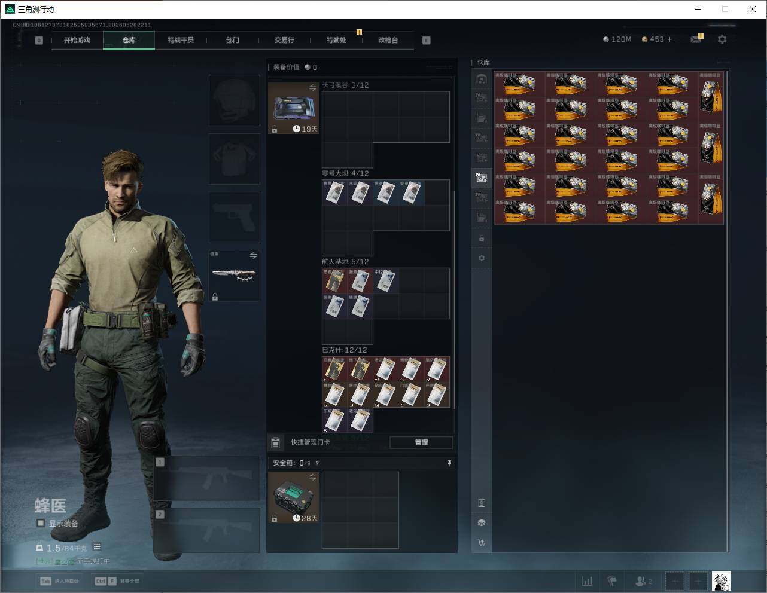Click the 1.5/84千克 weight readout
767x593 pixels.
[x=62, y=548]
